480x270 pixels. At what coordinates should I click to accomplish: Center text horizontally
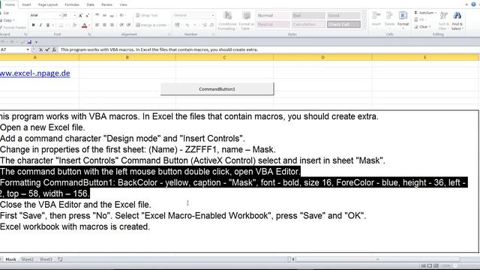click(x=104, y=25)
